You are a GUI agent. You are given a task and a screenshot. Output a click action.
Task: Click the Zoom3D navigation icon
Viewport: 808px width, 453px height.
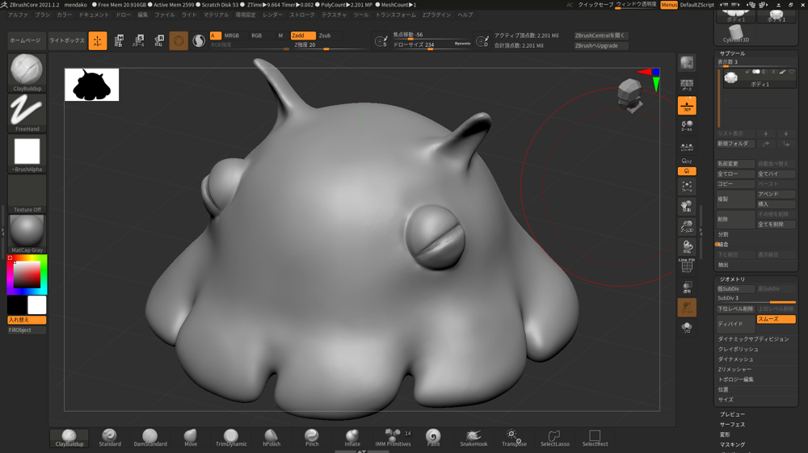(687, 226)
